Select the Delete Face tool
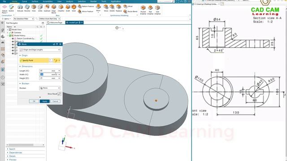 coord(112,8)
